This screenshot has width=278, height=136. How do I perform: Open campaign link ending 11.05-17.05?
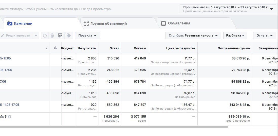coord(10,105)
